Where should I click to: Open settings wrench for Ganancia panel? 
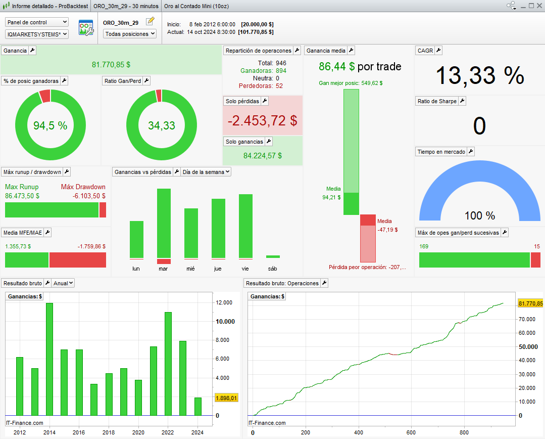(x=32, y=51)
